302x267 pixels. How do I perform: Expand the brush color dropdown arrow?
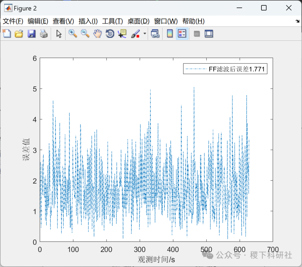(145, 34)
